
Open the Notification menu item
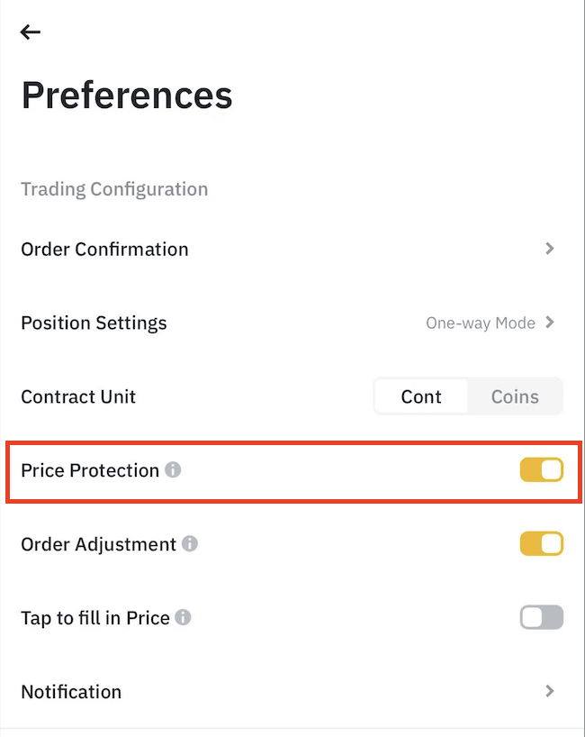coord(71,692)
